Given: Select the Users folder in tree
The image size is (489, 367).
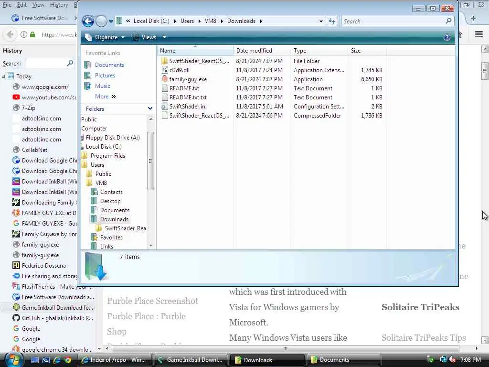Looking at the screenshot, I should point(97,165).
